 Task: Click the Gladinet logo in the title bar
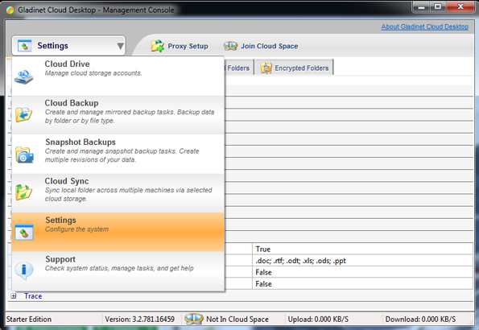(10, 10)
